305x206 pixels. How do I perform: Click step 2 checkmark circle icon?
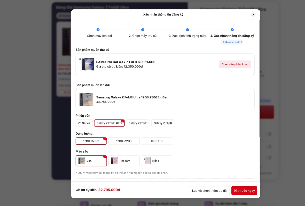[x=143, y=30]
